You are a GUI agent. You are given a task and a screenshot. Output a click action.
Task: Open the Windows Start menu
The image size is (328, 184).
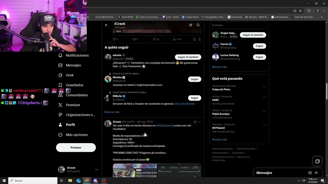coord(4,181)
